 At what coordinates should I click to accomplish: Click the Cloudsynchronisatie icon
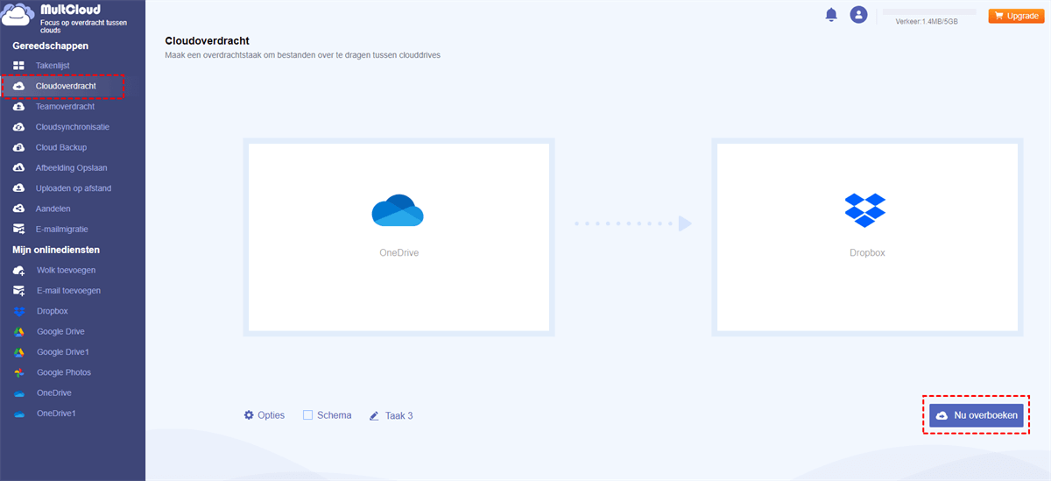(x=18, y=127)
